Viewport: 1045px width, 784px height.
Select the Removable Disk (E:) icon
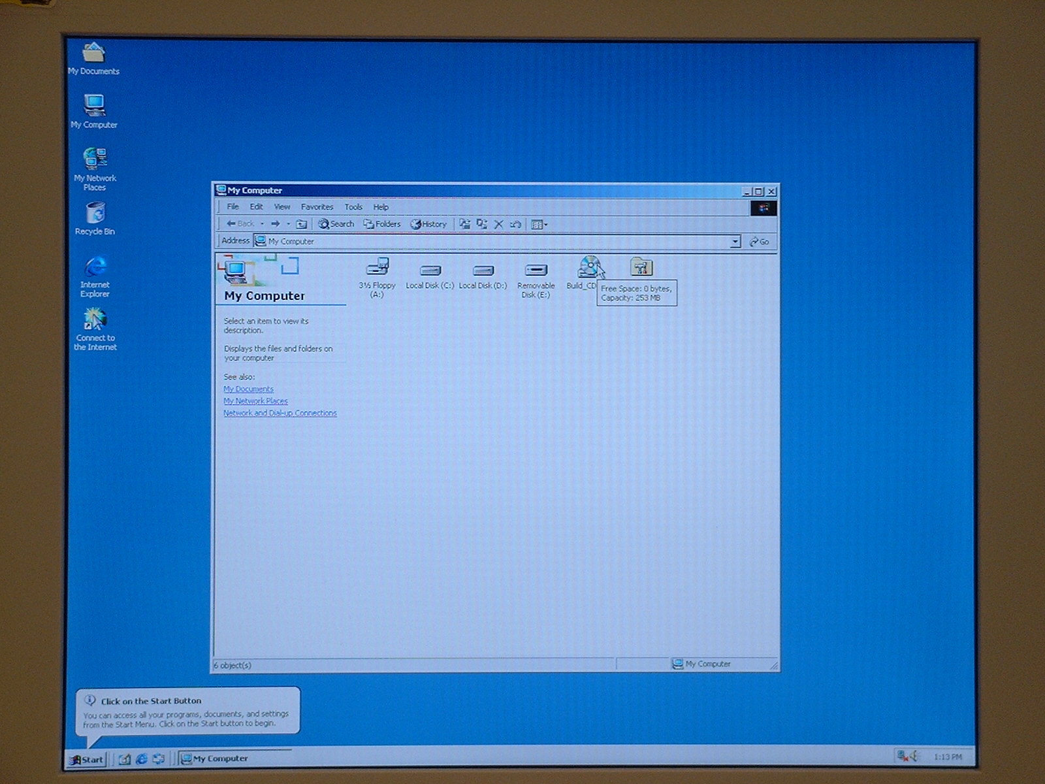(536, 270)
